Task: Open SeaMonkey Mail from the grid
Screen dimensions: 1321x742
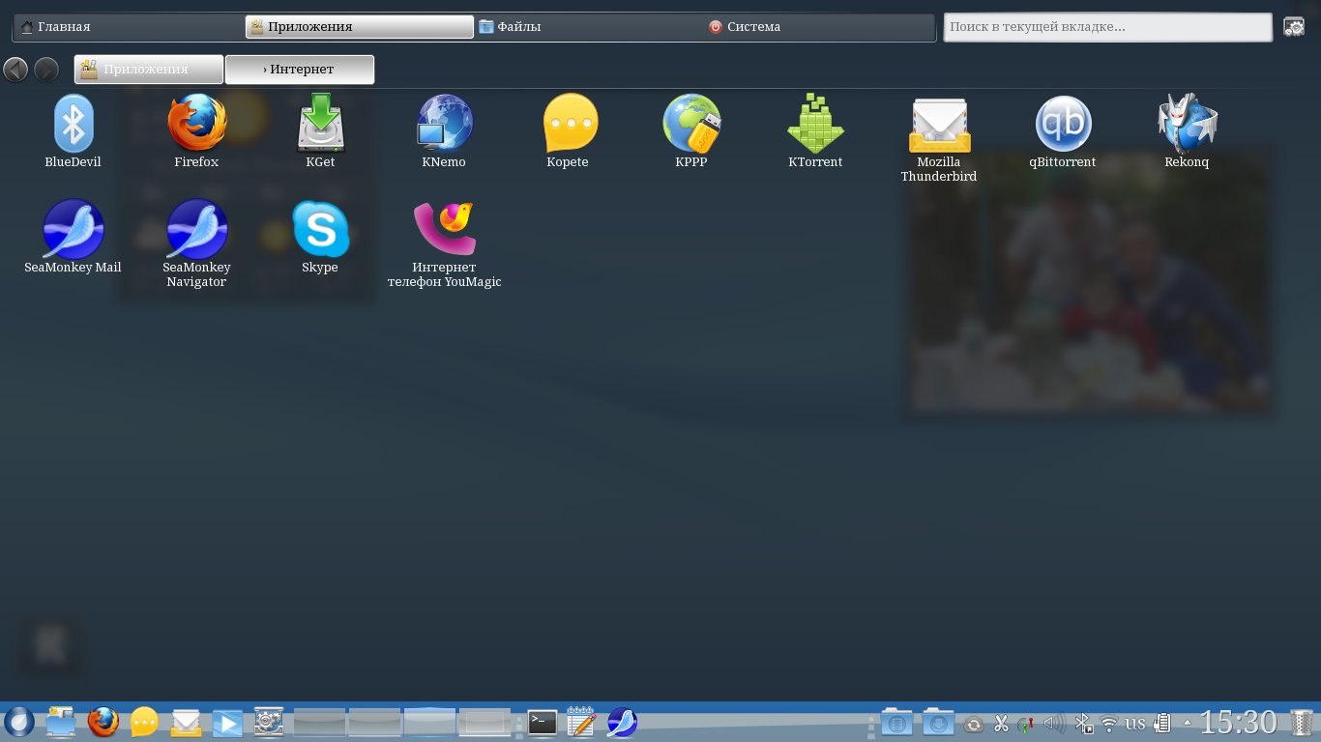Action: point(73,237)
